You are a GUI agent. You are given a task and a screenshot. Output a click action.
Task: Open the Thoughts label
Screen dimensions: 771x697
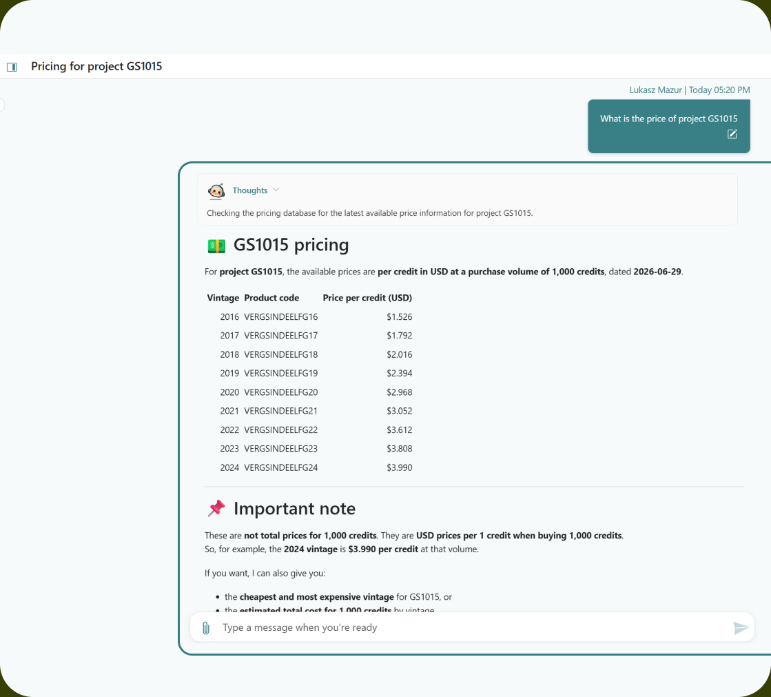click(x=250, y=190)
